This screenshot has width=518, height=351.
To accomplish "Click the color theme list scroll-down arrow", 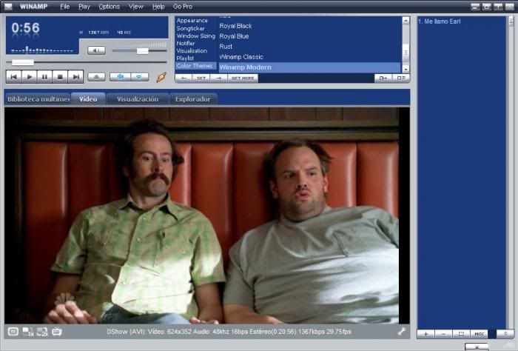I will [406, 69].
